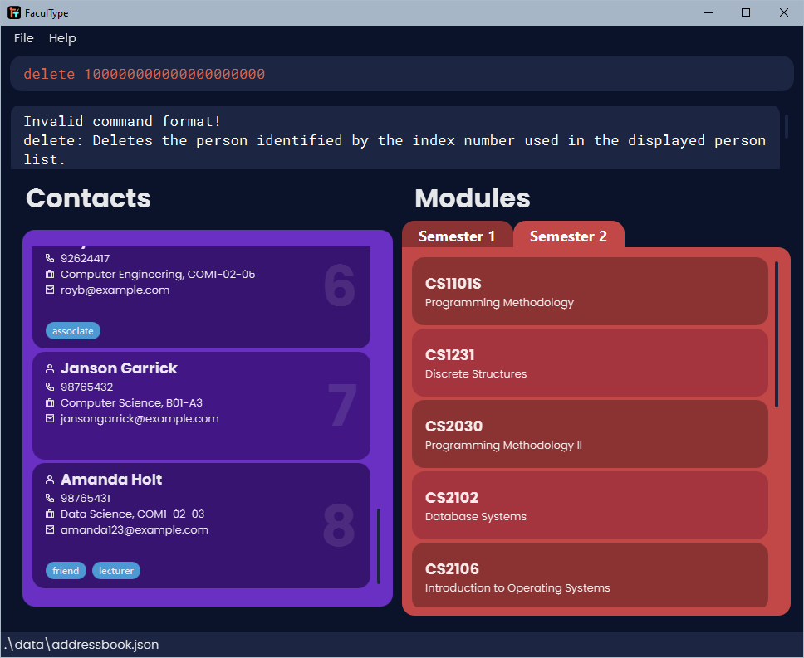Click 'Data Science, COM1-02-03' text
The width and height of the screenshot is (804, 658).
tap(132, 514)
